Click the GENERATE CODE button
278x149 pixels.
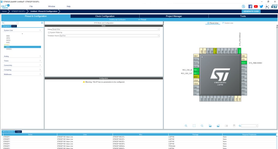pos(251,11)
